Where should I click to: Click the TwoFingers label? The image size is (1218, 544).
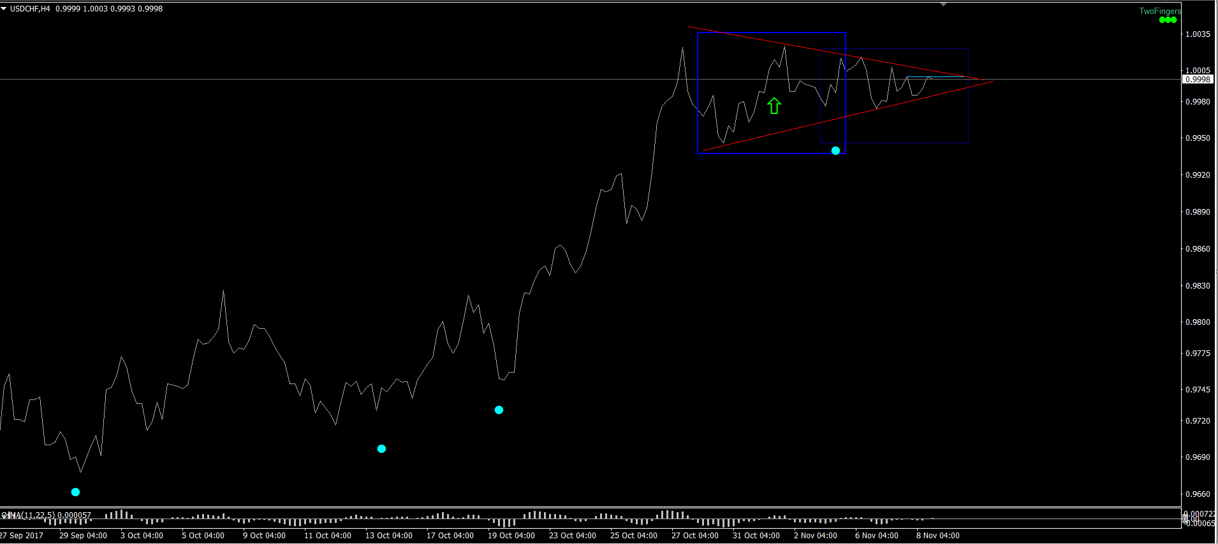(x=1160, y=11)
